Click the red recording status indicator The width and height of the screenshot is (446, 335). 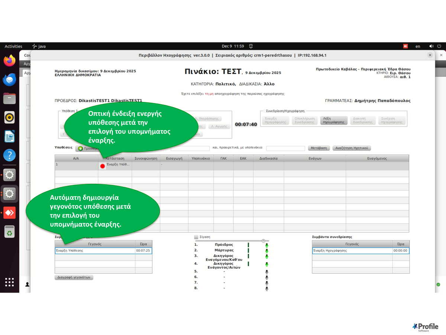(103, 166)
